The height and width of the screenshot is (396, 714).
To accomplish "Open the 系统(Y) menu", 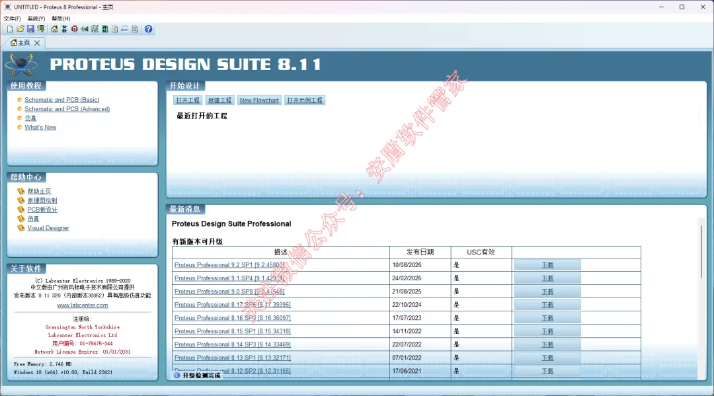I will [x=36, y=19].
